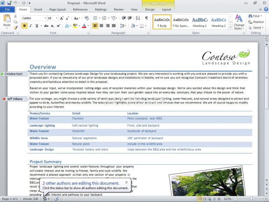Open Select dropdown in Editing

click(256, 28)
